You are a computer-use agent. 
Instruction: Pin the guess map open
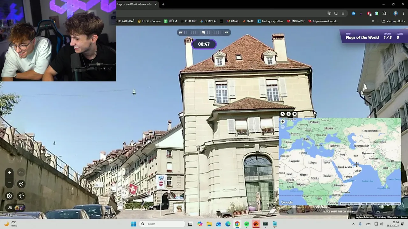pos(295,114)
